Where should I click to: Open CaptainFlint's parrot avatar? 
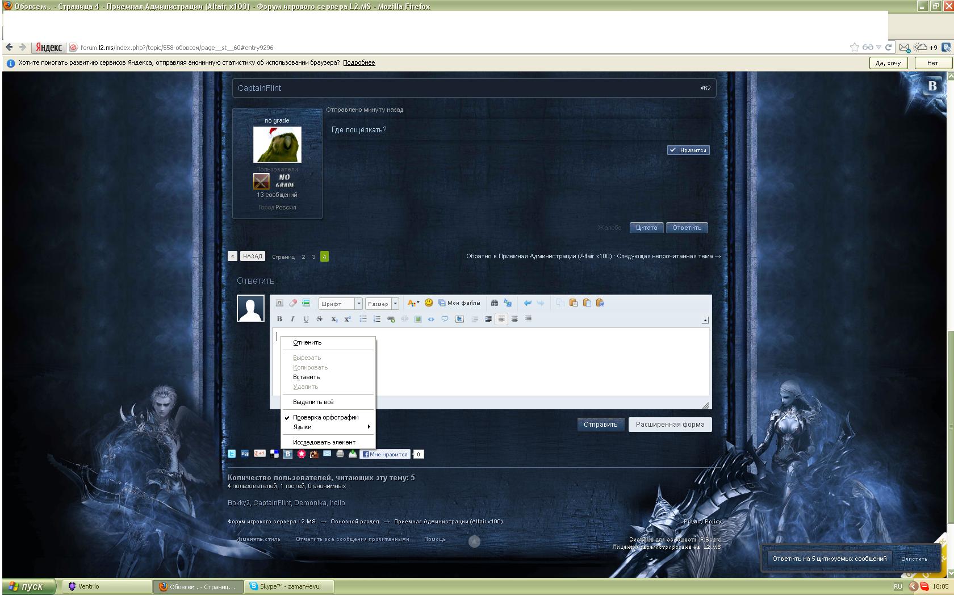pos(277,145)
